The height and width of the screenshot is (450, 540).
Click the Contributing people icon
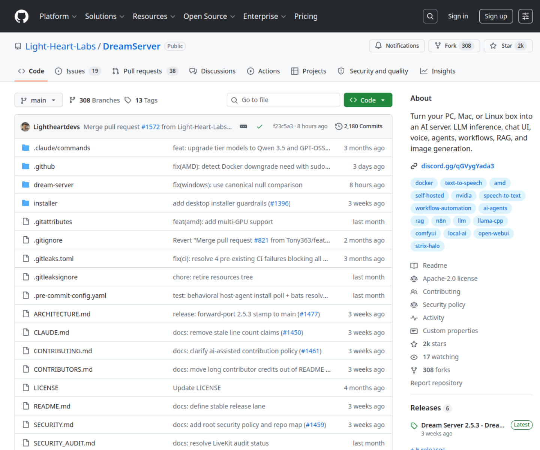click(x=414, y=292)
